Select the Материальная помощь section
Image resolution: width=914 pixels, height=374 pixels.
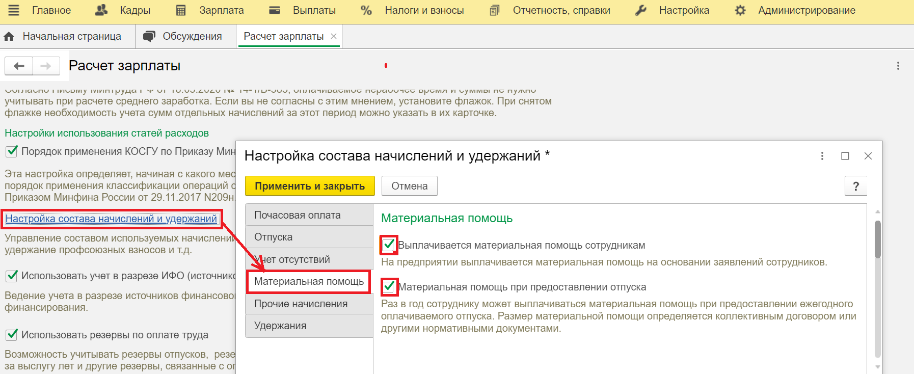(309, 281)
